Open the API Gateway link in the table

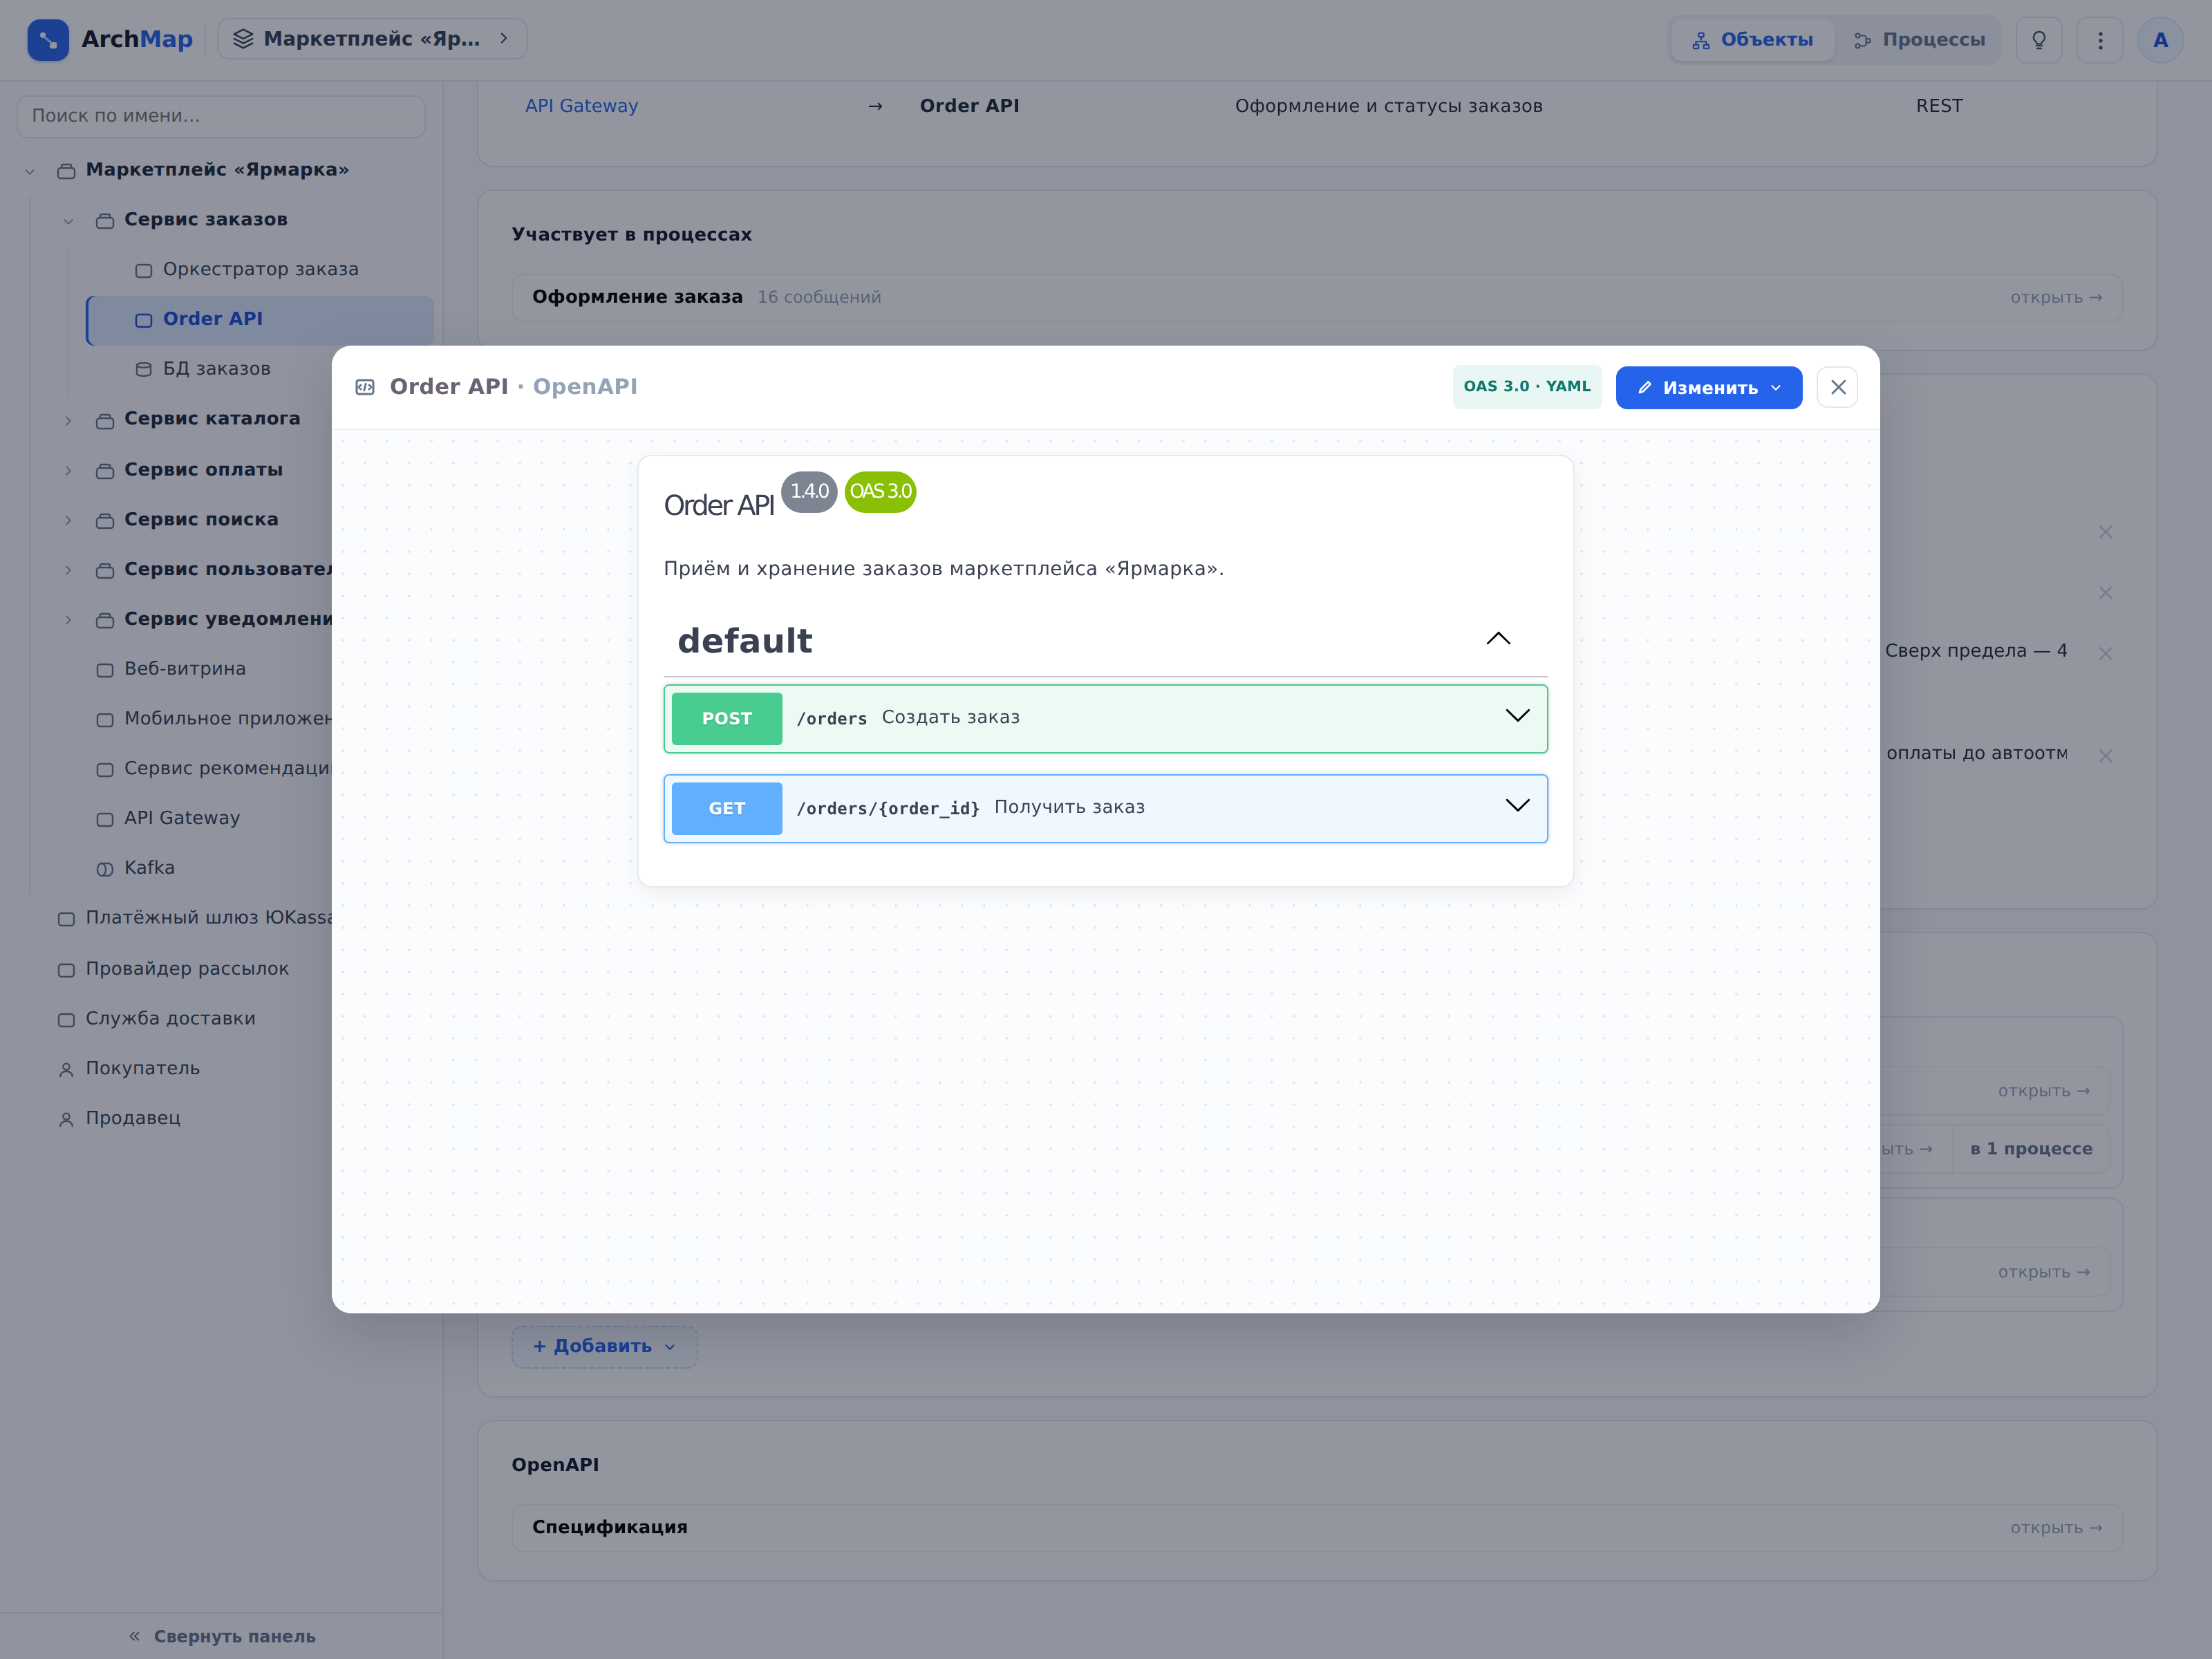coord(581,106)
